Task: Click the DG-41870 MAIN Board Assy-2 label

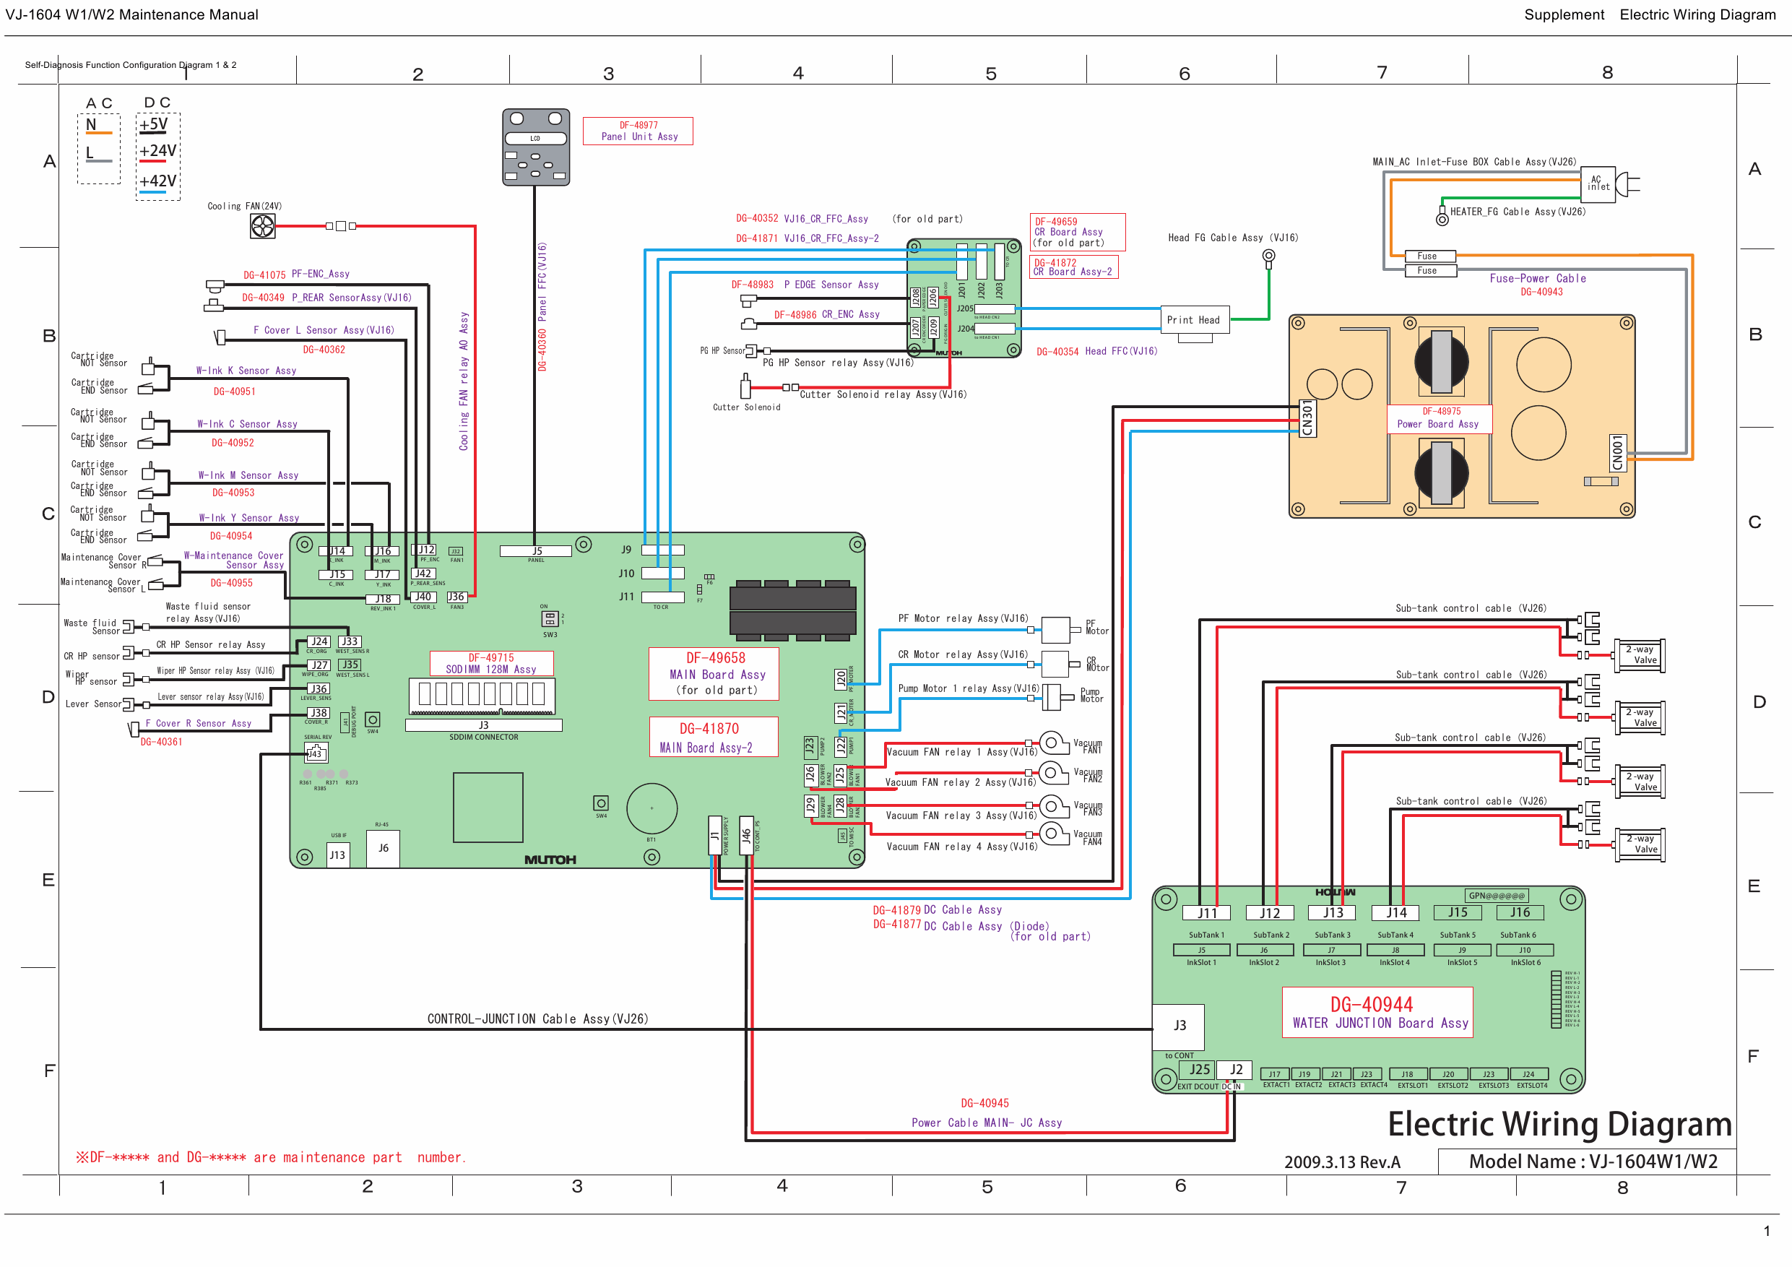Action: (714, 737)
